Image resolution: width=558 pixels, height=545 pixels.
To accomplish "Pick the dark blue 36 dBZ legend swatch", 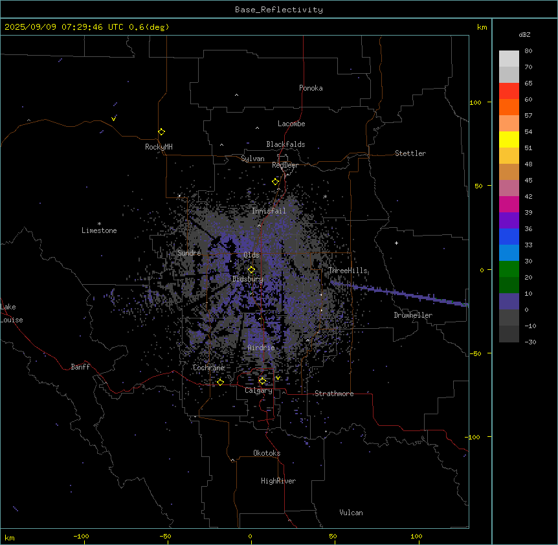I will click(509, 236).
